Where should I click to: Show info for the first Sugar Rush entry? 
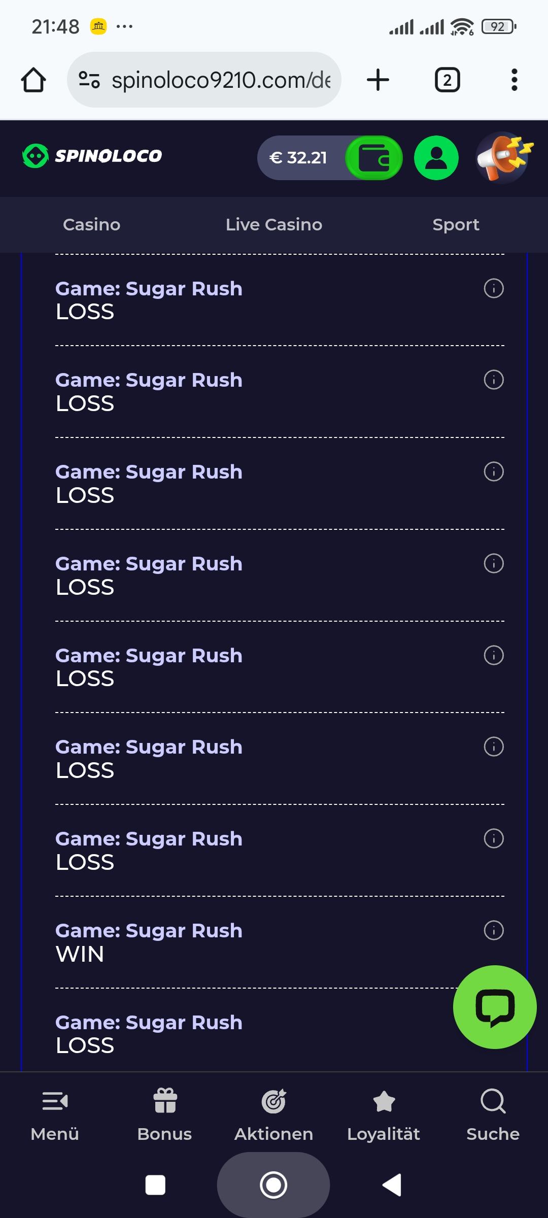(x=494, y=288)
